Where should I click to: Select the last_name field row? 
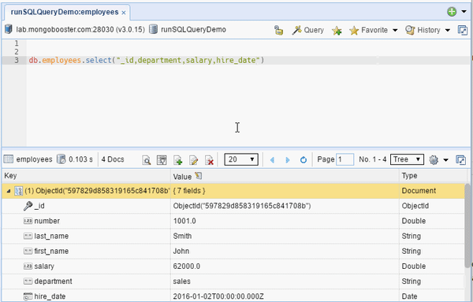click(233, 236)
